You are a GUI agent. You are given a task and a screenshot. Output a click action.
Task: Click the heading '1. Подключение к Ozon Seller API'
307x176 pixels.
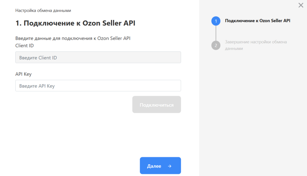tap(75, 23)
